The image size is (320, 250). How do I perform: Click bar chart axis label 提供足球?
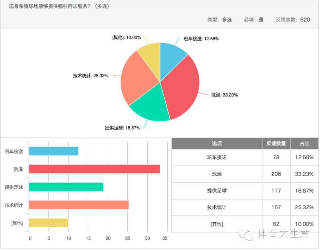coord(14,187)
